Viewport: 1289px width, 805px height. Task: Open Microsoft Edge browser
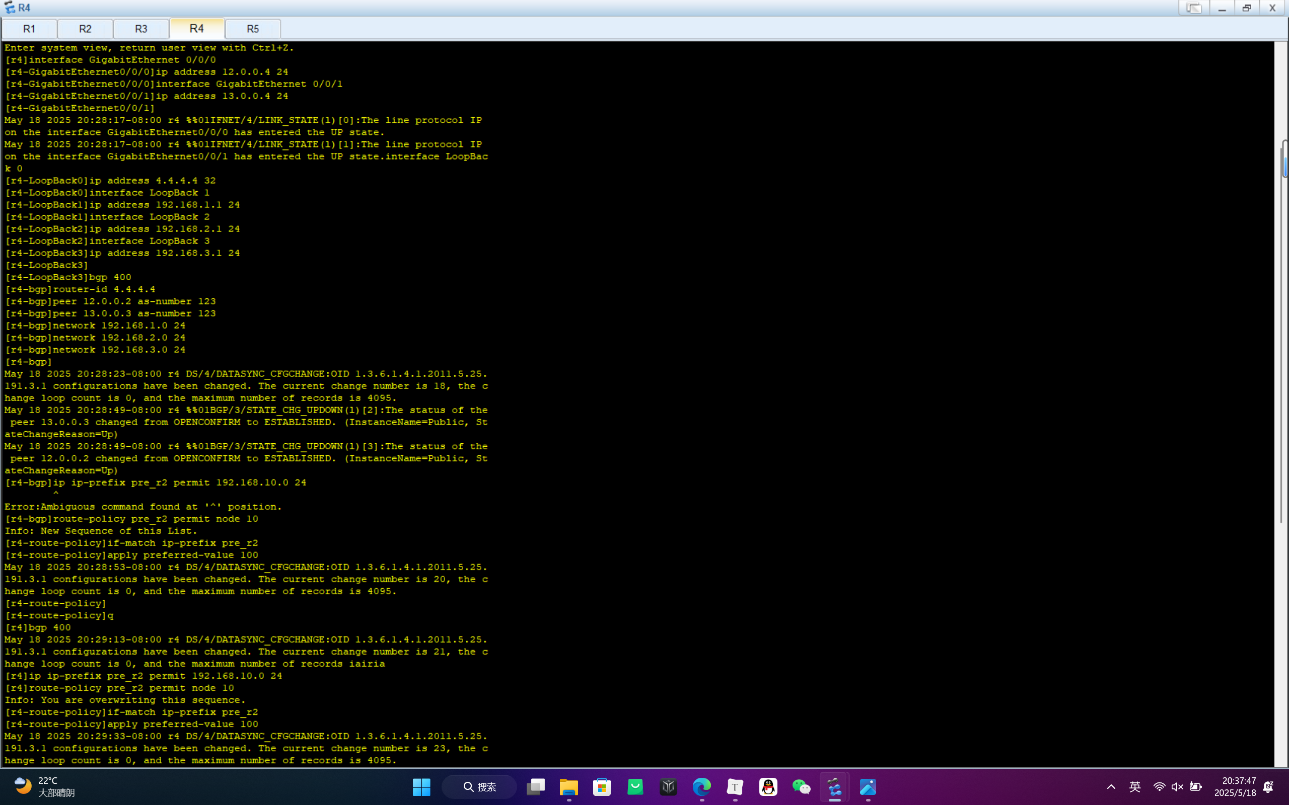point(701,787)
